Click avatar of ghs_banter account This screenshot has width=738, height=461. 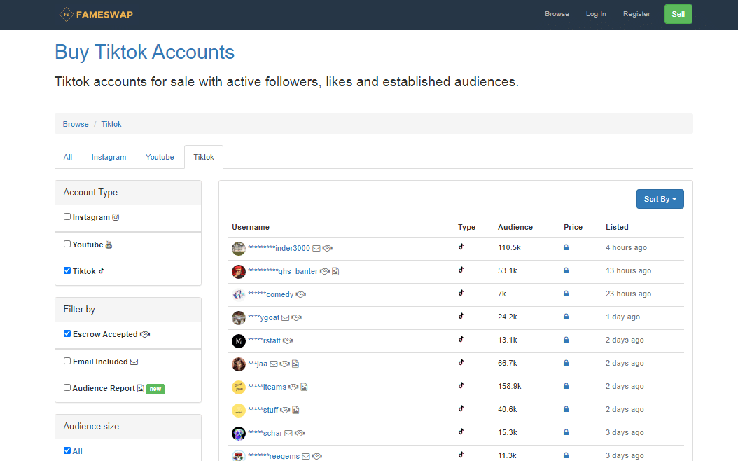click(x=239, y=271)
